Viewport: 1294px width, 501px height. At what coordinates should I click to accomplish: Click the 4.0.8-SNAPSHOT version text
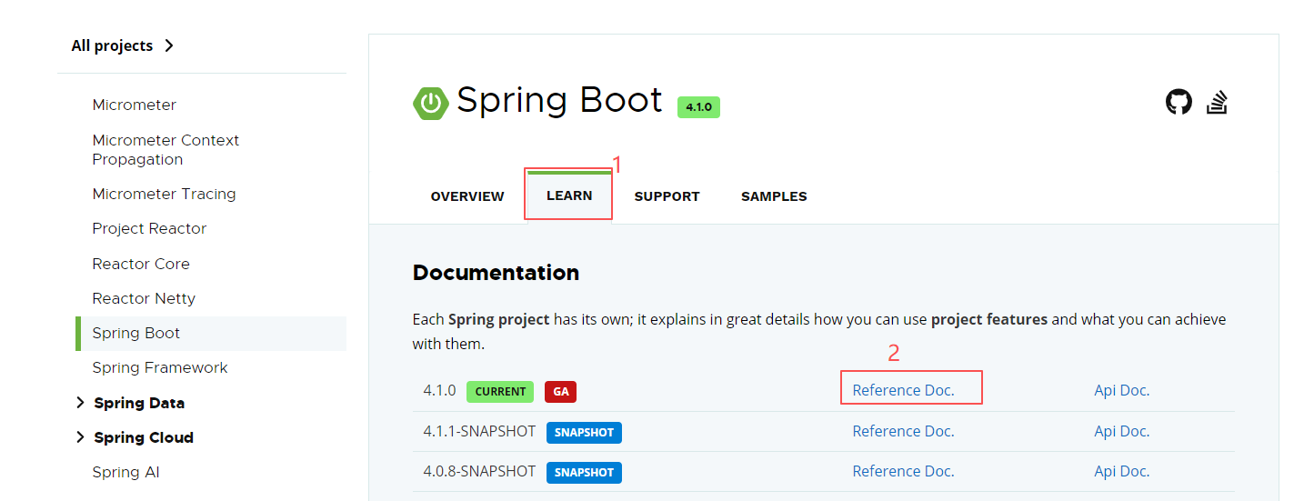(x=479, y=471)
